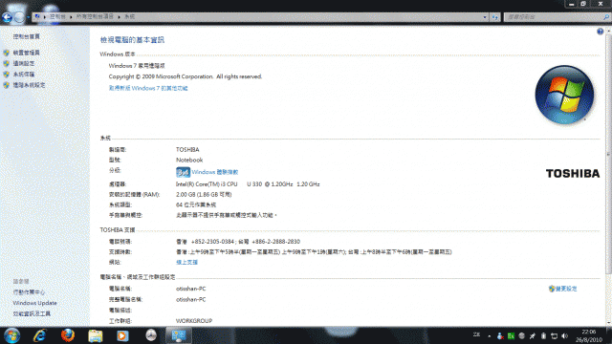Open 進階系統設定 (Advanced system settings) link
Viewport: 612px width, 344px height.
click(29, 85)
